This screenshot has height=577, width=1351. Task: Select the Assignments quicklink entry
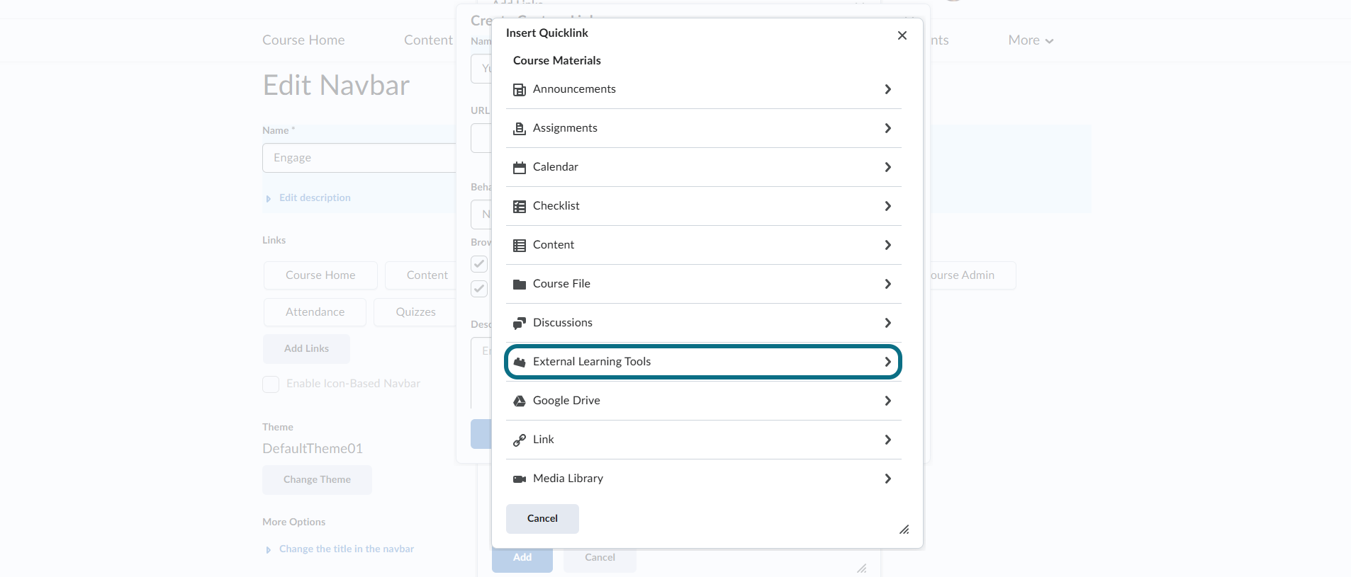coord(703,128)
